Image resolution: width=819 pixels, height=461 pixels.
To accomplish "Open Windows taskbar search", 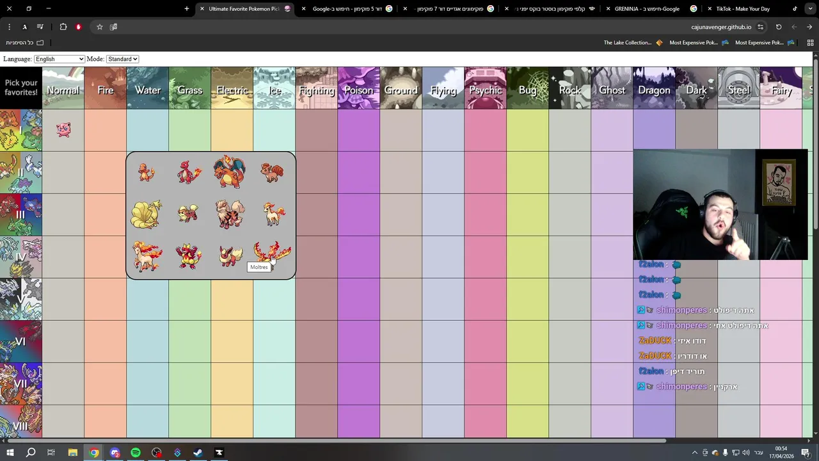I will pyautogui.click(x=31, y=453).
